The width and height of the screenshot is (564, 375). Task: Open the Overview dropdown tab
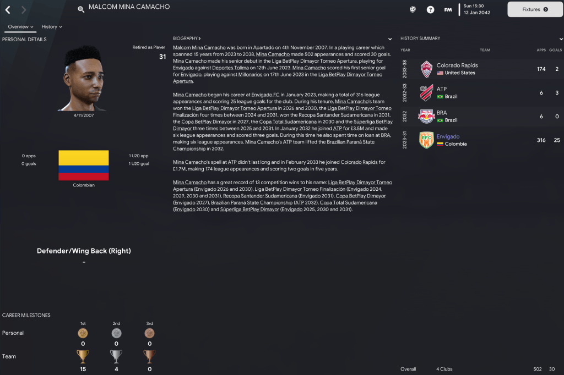tap(20, 26)
